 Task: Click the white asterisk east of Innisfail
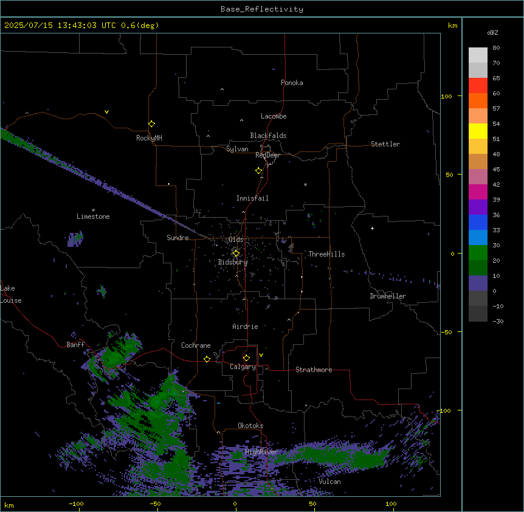305,184
